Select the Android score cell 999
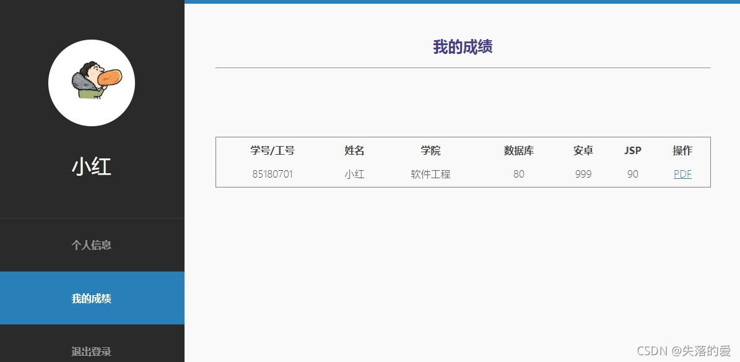 pos(583,175)
